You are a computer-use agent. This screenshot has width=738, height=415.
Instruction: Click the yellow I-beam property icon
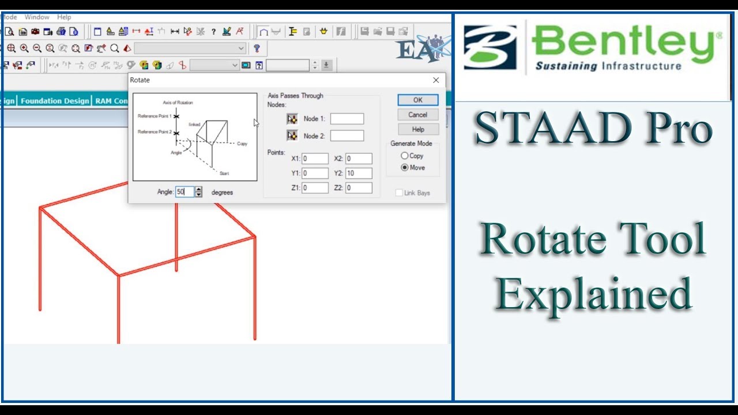(x=293, y=31)
